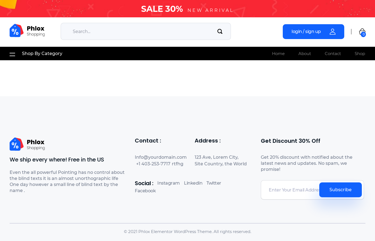Open the Linkedin social link
Image resolution: width=375 pixels, height=241 pixels.
[193, 183]
